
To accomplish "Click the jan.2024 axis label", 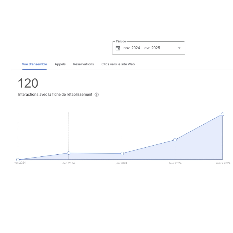I will click(121, 163).
